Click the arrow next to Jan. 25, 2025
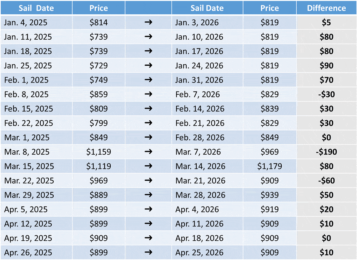This screenshot has width=357, height=260. tap(148, 65)
